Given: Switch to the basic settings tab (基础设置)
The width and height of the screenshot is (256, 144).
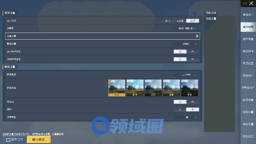Looking at the screenshot, I should pos(248,14).
